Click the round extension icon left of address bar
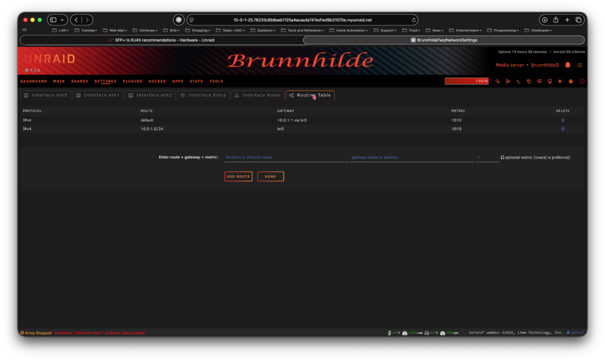 point(178,20)
